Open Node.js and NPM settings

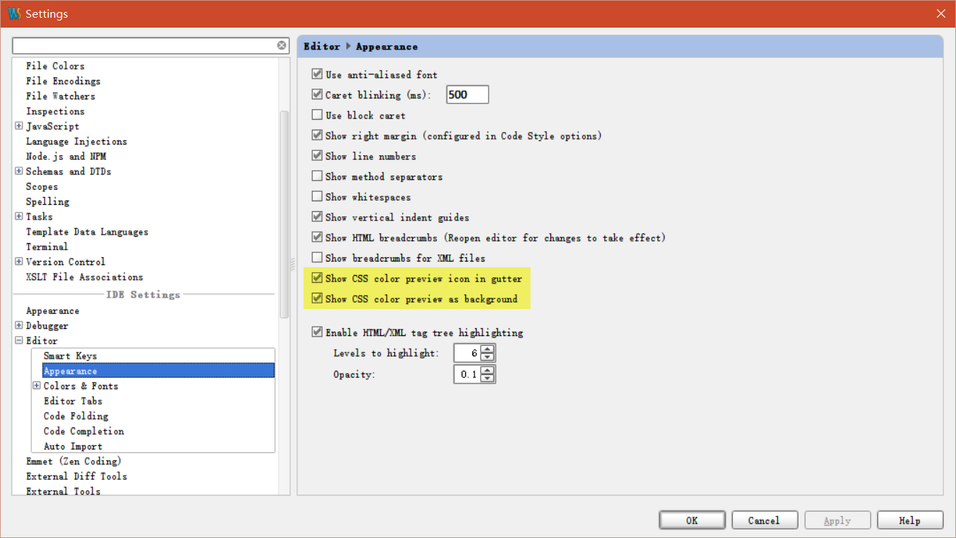point(66,156)
